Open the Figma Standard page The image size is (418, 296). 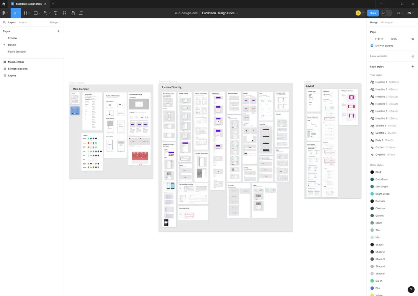tap(17, 52)
